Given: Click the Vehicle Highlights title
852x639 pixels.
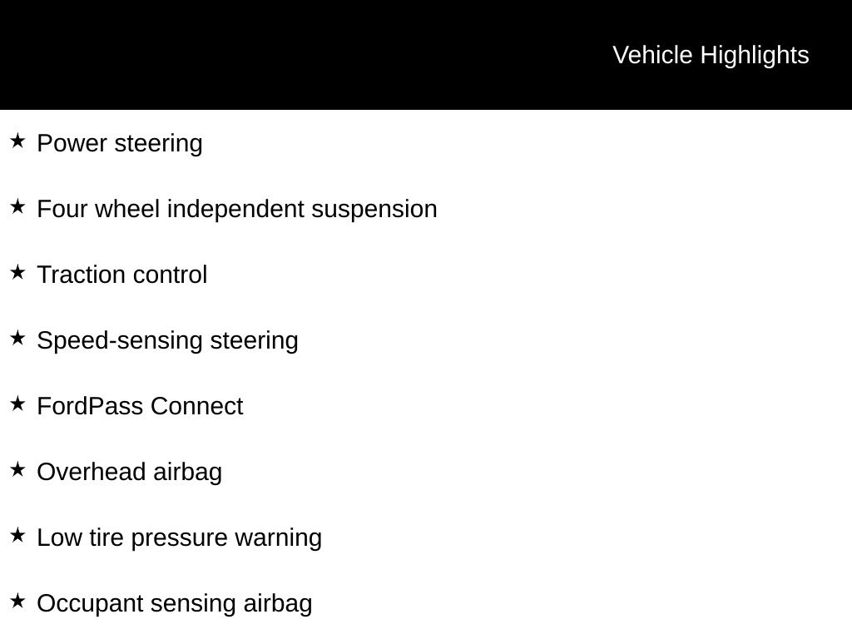Looking at the screenshot, I should pyautogui.click(x=711, y=55).
